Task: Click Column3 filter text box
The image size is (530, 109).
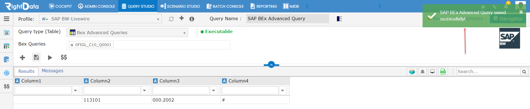Action: (x=181, y=91)
